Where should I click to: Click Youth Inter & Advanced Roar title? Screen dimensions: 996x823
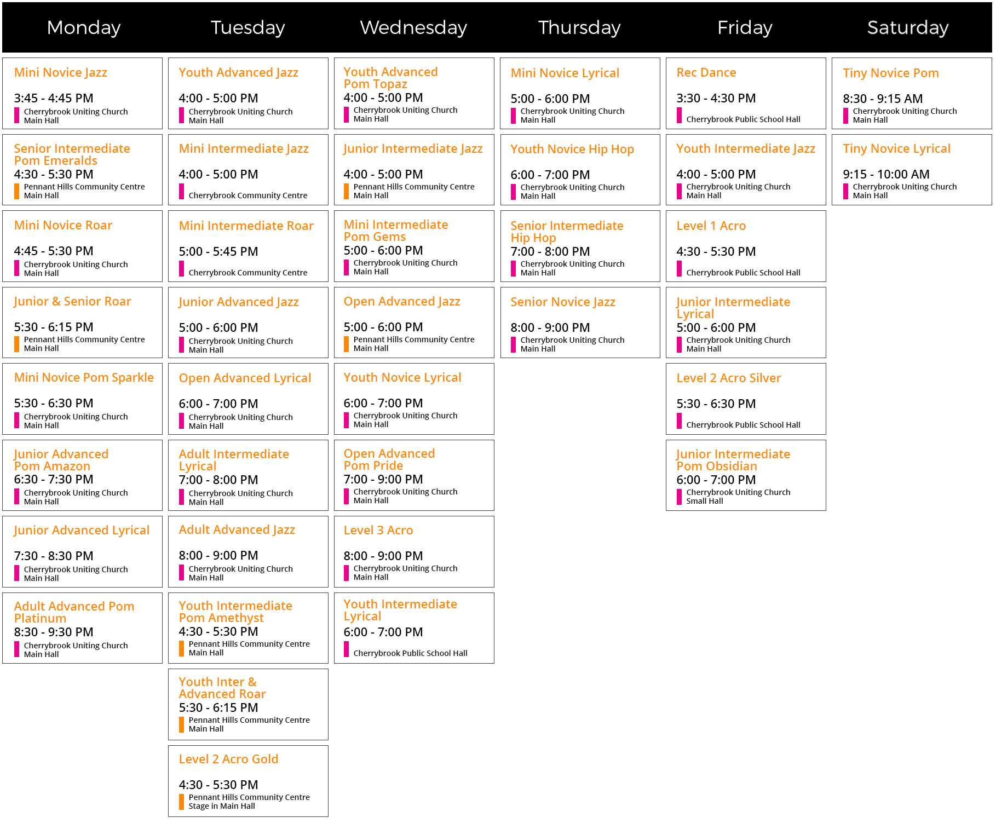[x=222, y=688]
